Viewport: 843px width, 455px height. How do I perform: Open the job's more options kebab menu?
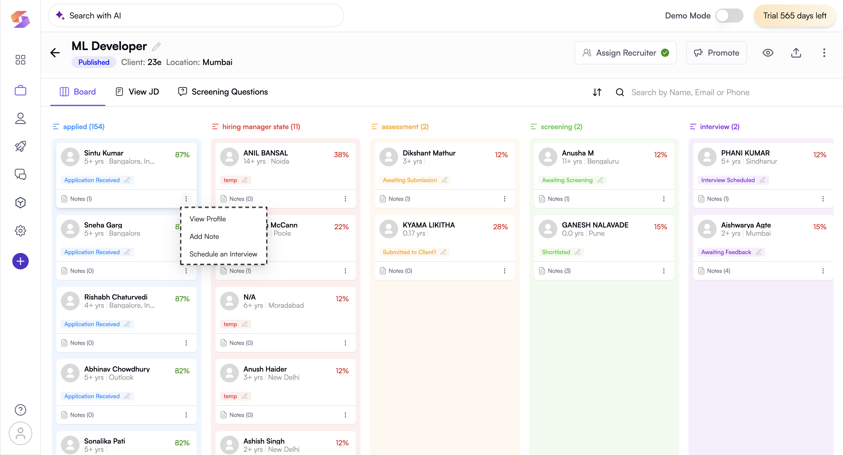click(824, 53)
